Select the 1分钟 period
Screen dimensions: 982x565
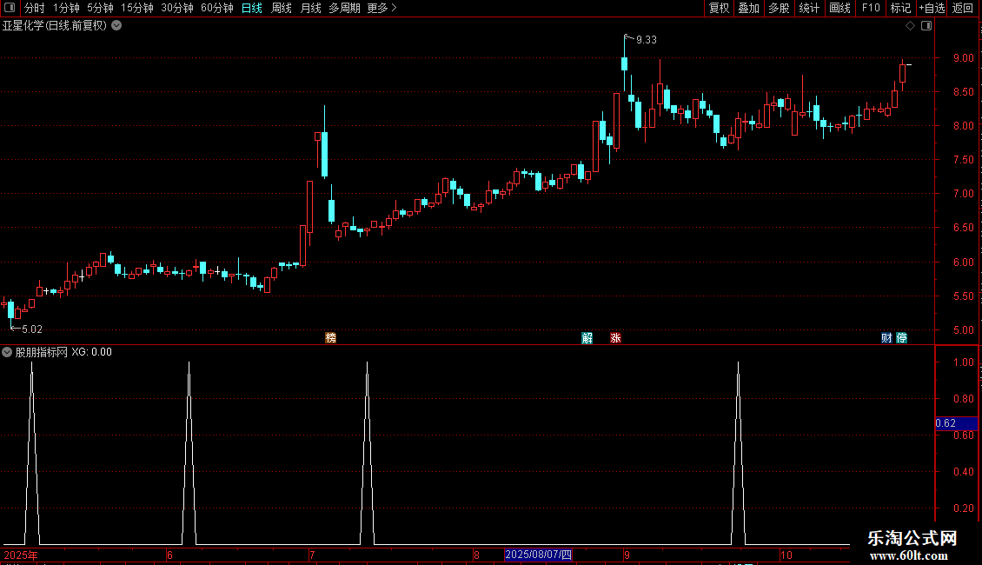pyautogui.click(x=66, y=8)
